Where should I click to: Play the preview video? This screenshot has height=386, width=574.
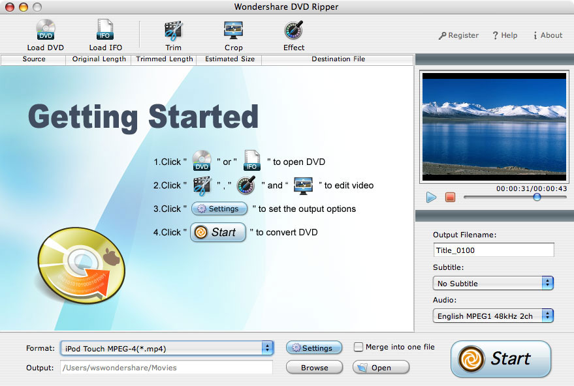pyautogui.click(x=431, y=198)
